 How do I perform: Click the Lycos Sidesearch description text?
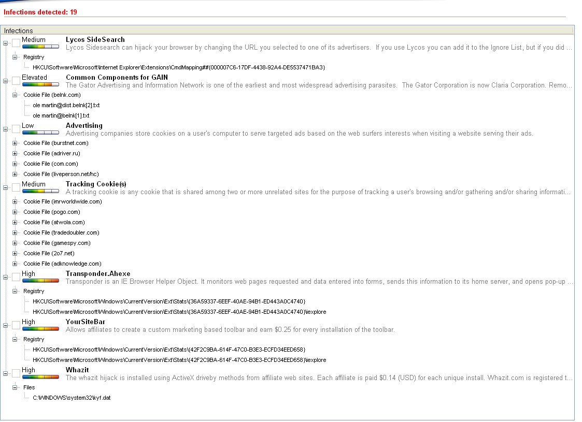tap(318, 48)
